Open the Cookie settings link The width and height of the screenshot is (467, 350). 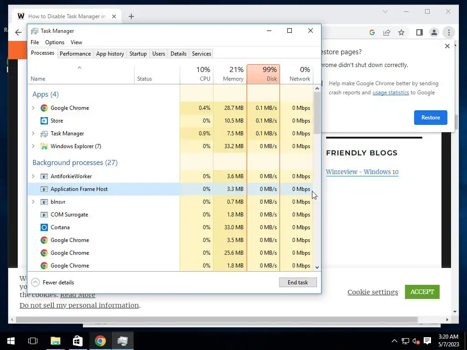click(373, 292)
